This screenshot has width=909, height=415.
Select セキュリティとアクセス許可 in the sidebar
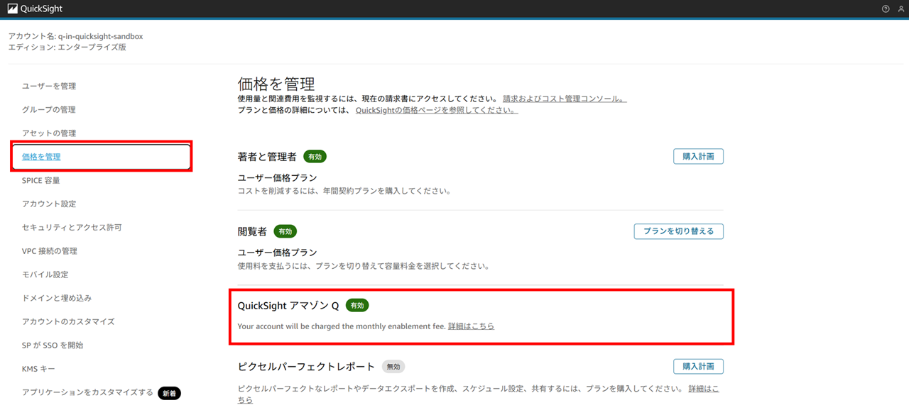(72, 227)
